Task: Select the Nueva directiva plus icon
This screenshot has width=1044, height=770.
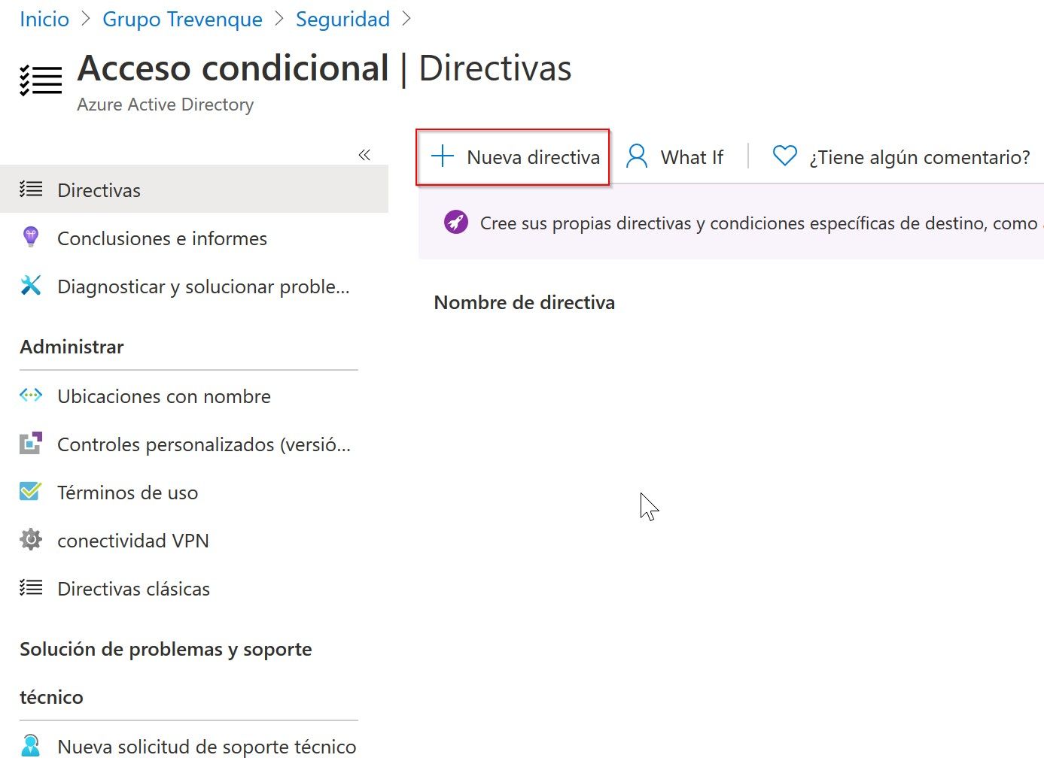Action: (x=443, y=156)
